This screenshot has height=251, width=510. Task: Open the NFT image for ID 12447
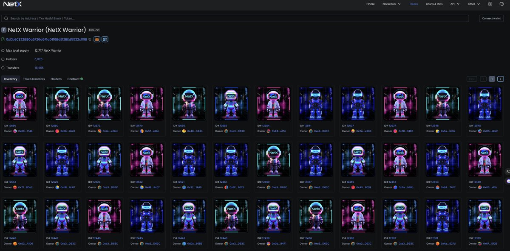(62, 216)
